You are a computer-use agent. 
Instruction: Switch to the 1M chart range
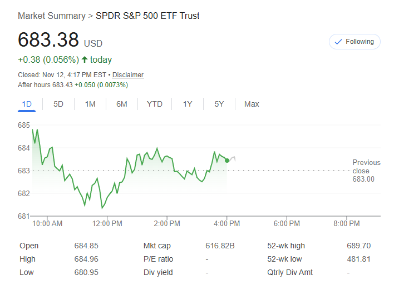click(x=90, y=104)
